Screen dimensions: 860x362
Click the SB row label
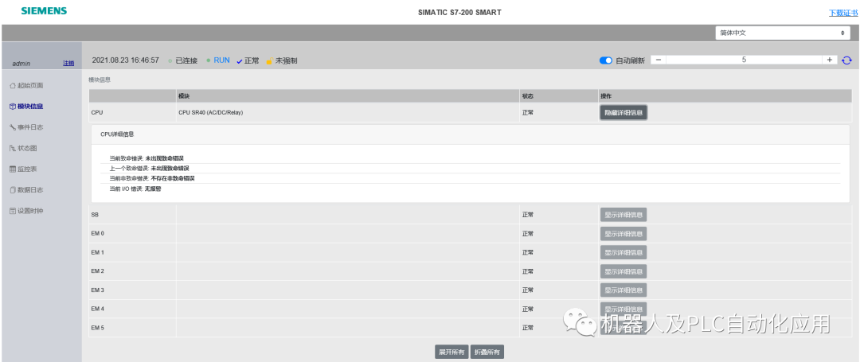95,215
